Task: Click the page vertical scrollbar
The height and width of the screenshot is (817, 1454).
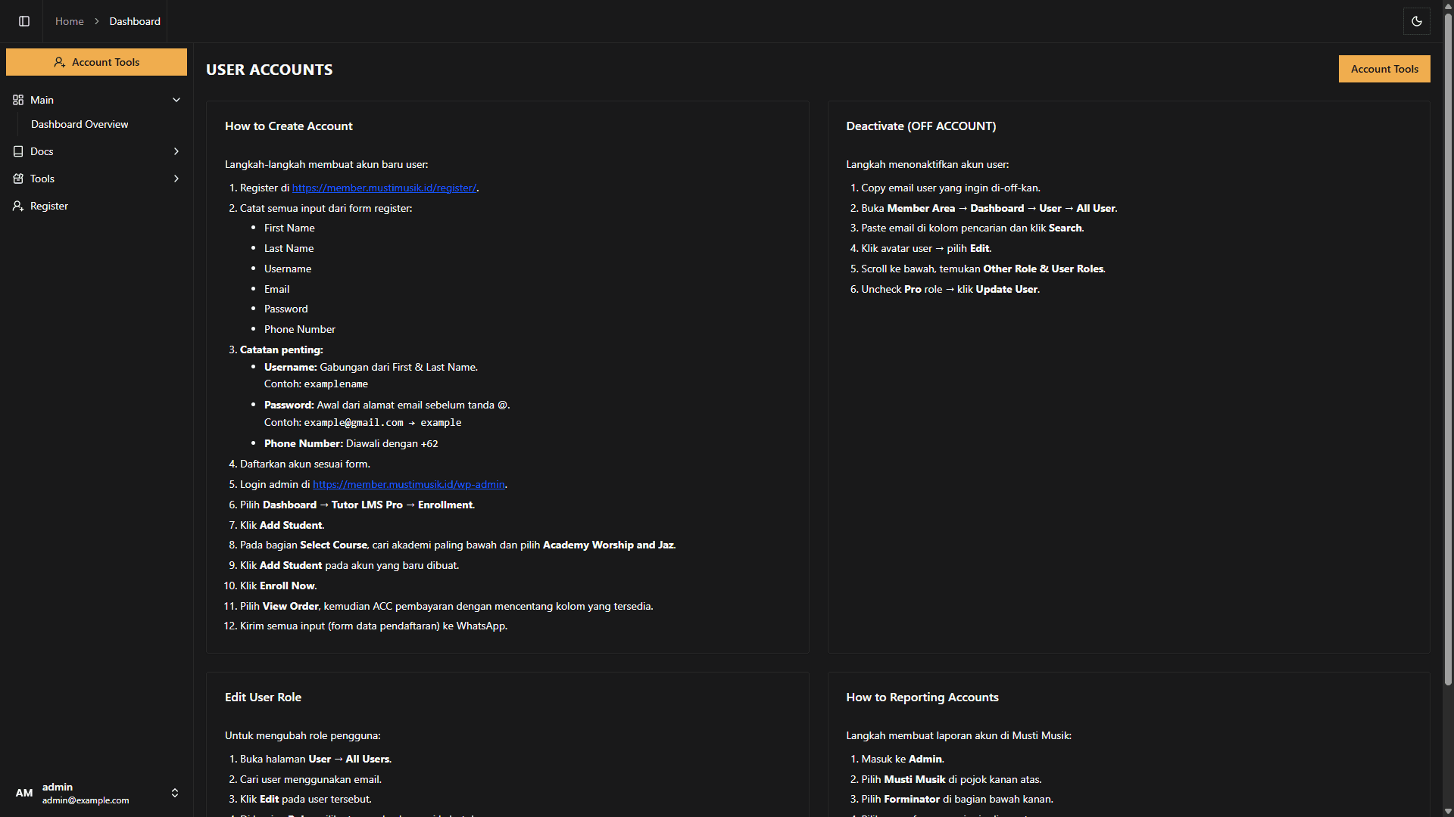Action: (1448, 348)
